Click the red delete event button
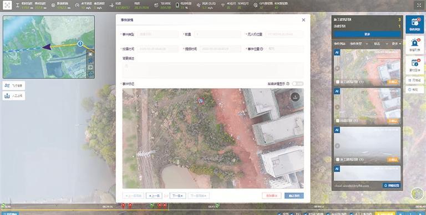The image size is (426, 215). 272,196
